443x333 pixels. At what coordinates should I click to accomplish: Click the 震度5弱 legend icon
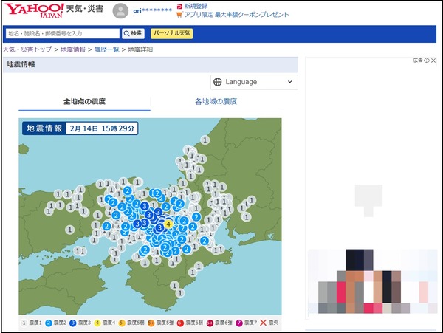pos(122,323)
